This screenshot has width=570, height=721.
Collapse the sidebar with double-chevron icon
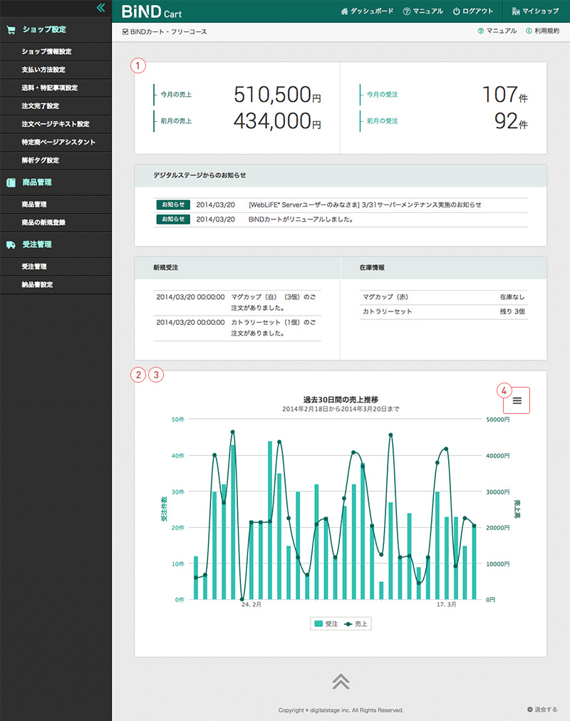(x=101, y=8)
